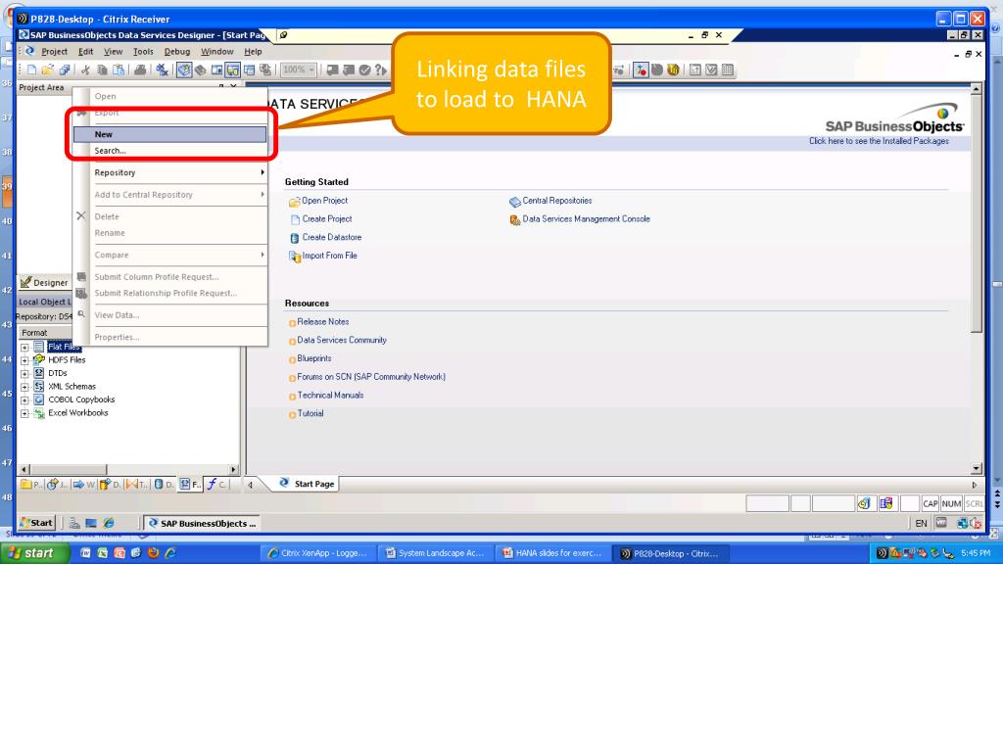Switch to the Projects library tab

[30, 485]
